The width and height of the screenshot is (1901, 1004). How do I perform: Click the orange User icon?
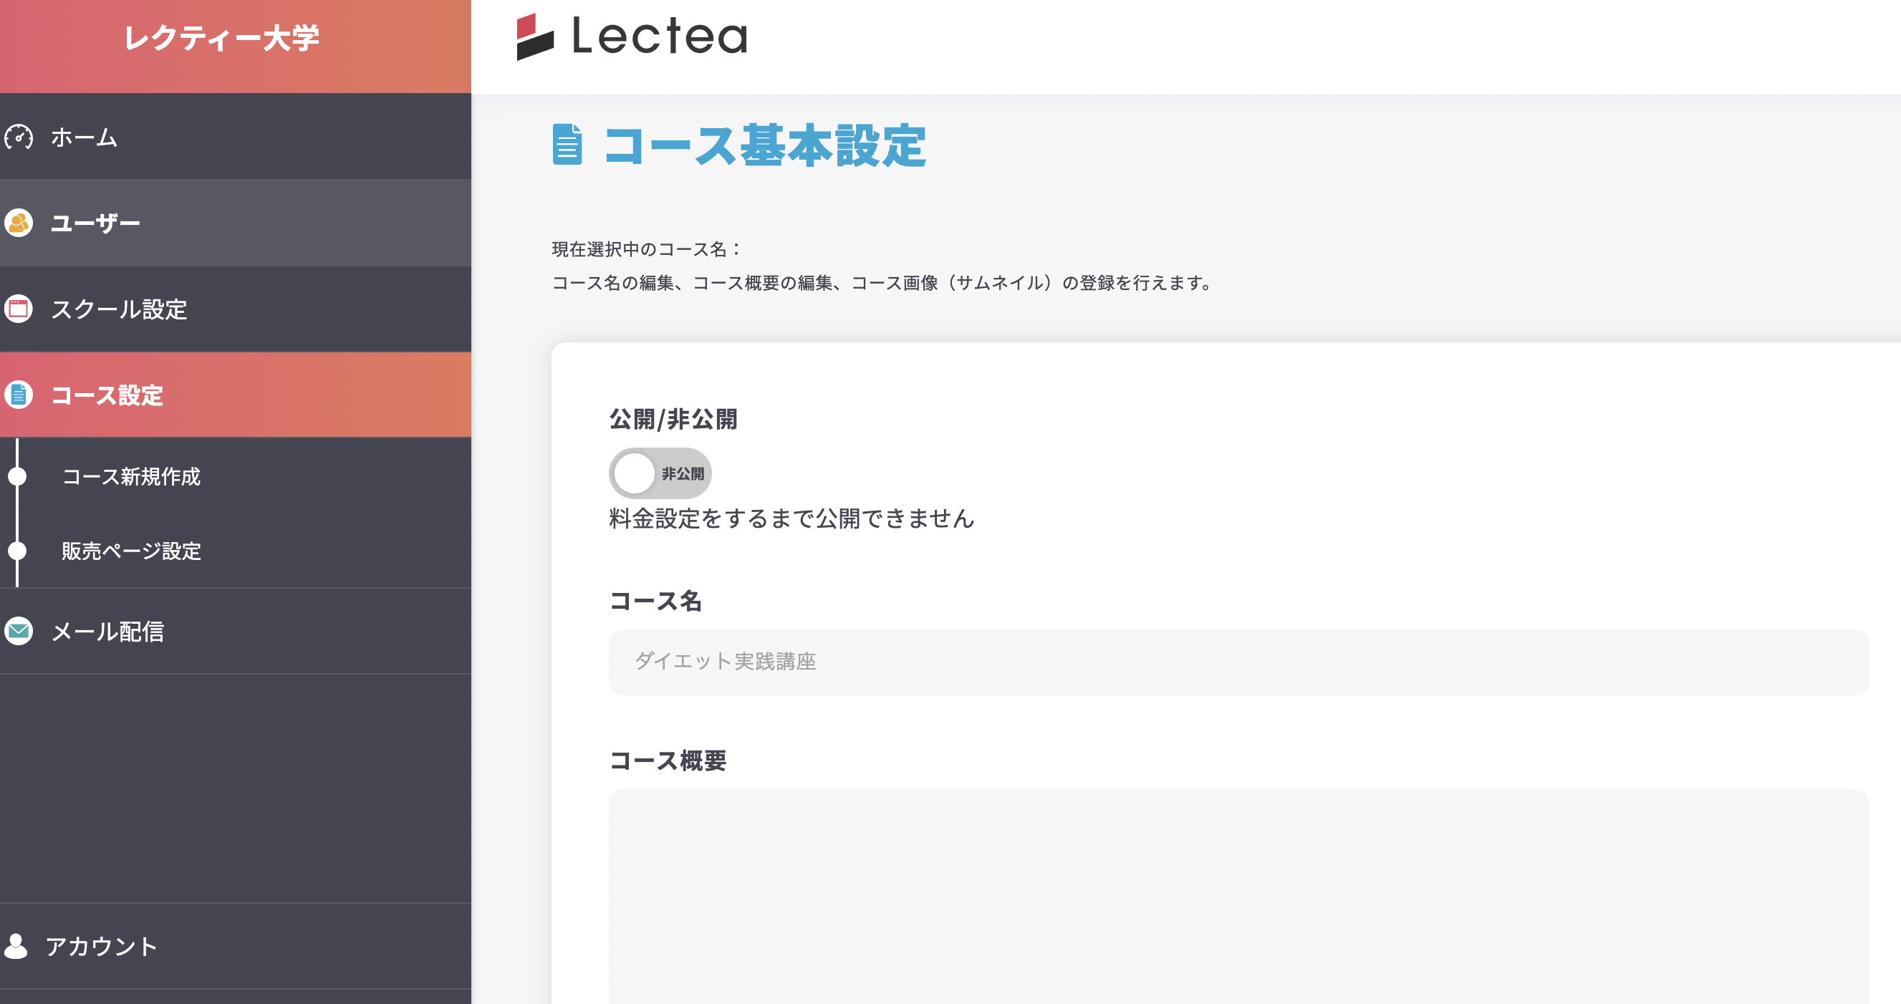click(19, 223)
